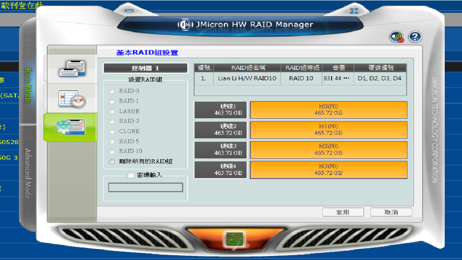The width and height of the screenshot is (462, 260).
Task: Select the Lian Li H/W RAID10 name cell
Action: tap(247, 79)
